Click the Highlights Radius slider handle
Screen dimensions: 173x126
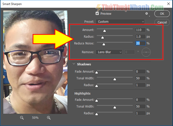(x=97, y=114)
